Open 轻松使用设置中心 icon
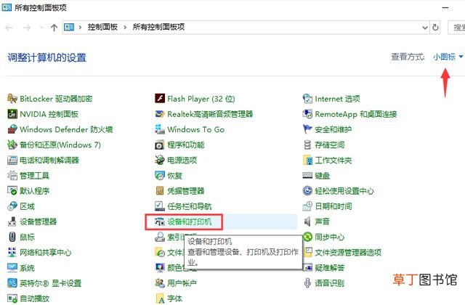 coord(307,191)
